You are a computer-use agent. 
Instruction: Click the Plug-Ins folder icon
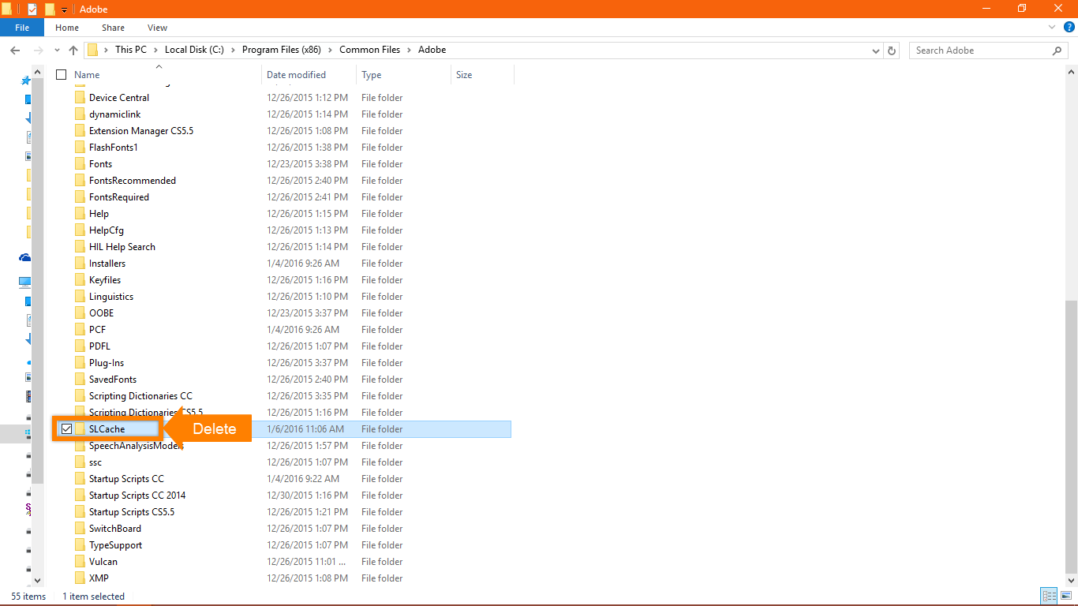coord(80,363)
